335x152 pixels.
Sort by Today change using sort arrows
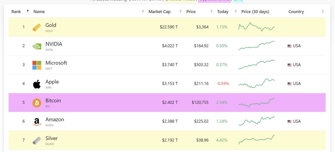[x=235, y=11]
